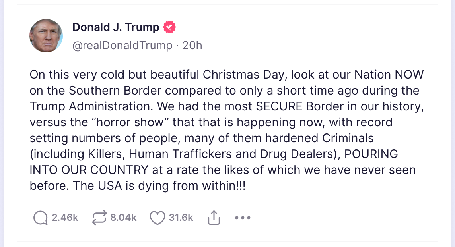Screen dimensions: 455x247
Task: View the 8.04k reposts count
Action: pyautogui.click(x=123, y=218)
